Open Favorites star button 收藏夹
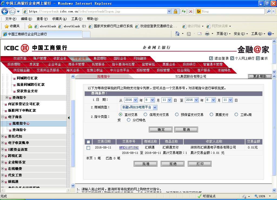This screenshot has width=277, height=200. (x=12, y=26)
